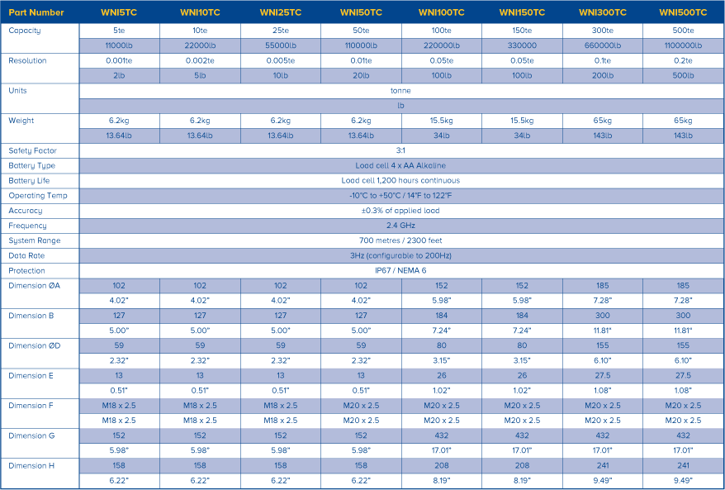Viewport: 725px width, 490px height.
Task: Select the IP67 / NEMA 6 protection value
Action: coord(400,270)
